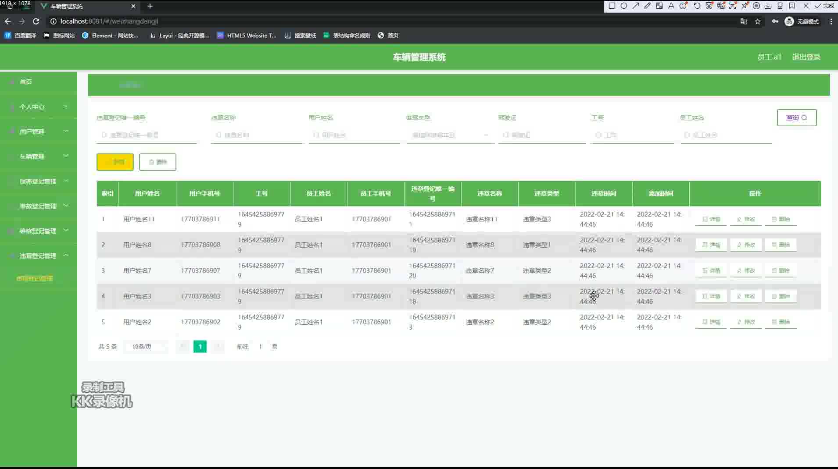Click 删除 for row 用户姓名11
838x469 pixels.
[x=781, y=219]
